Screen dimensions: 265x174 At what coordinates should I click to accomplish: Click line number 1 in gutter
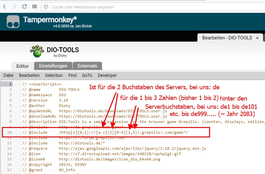click(10, 84)
